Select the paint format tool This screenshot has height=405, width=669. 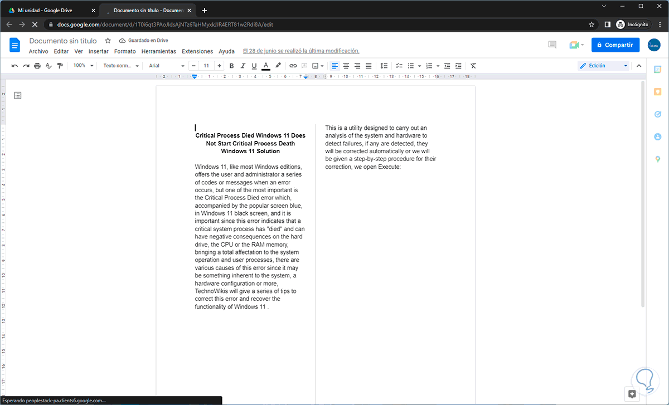pyautogui.click(x=60, y=66)
